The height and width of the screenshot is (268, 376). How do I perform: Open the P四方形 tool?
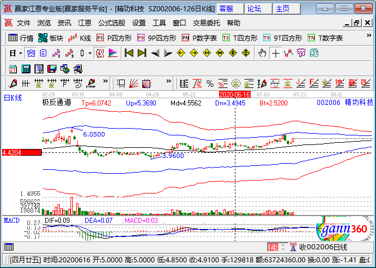[x=114, y=38]
